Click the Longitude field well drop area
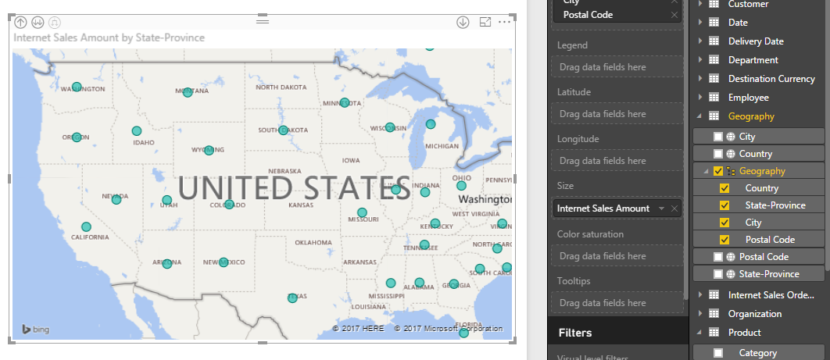This screenshot has width=830, height=360. [x=617, y=161]
